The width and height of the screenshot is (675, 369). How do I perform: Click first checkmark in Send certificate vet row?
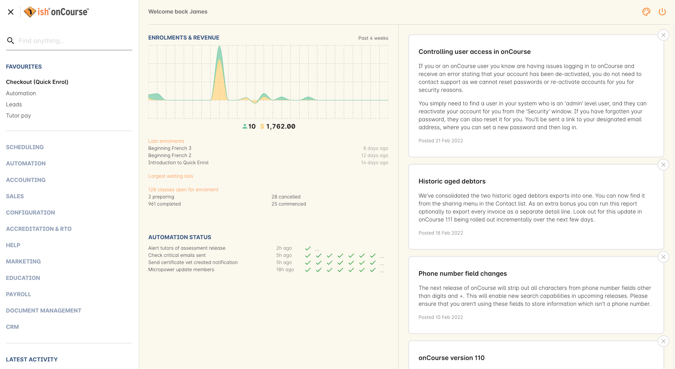coord(308,263)
